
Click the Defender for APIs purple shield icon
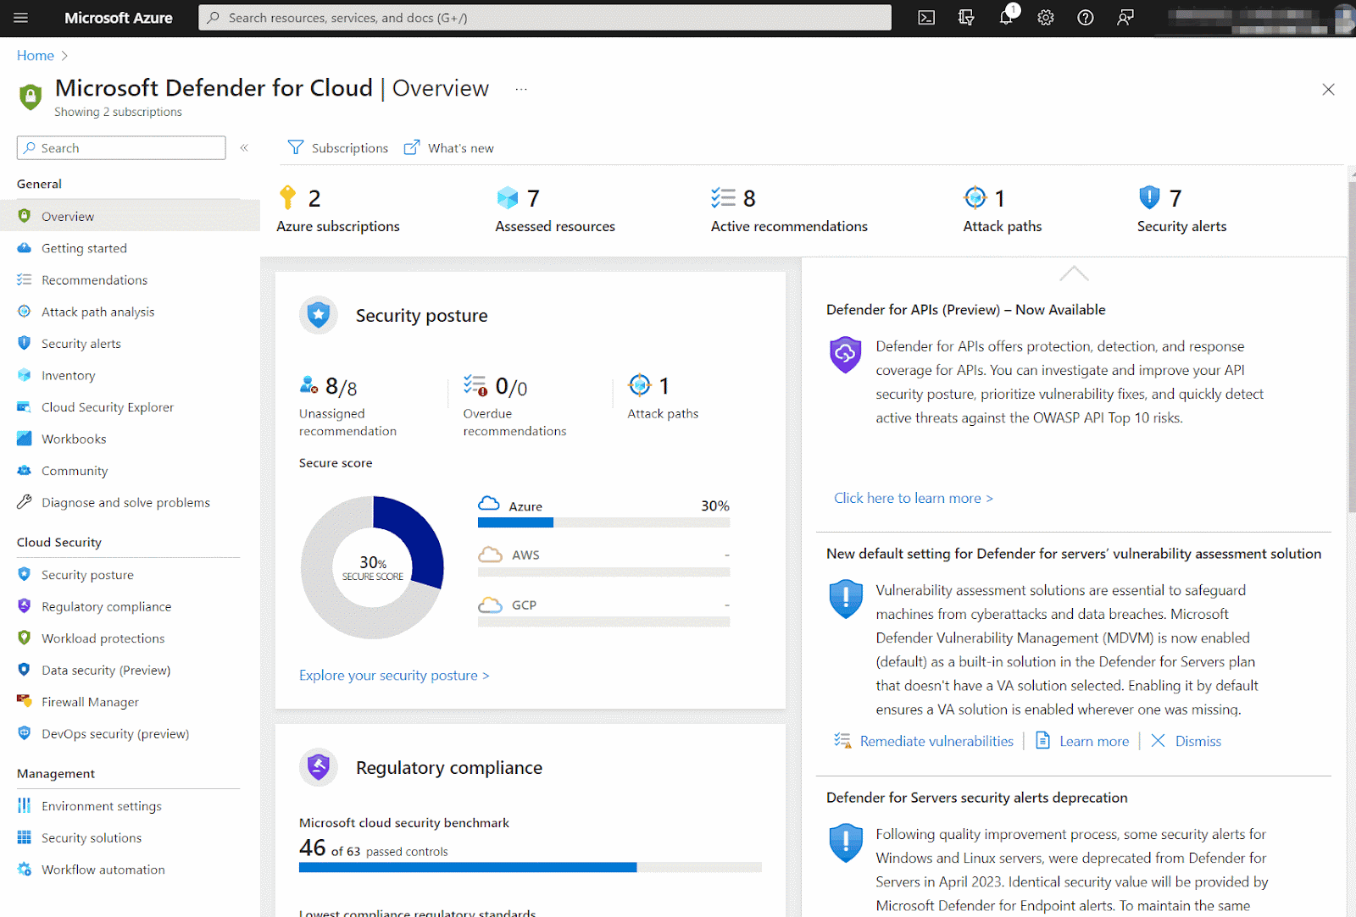845,355
